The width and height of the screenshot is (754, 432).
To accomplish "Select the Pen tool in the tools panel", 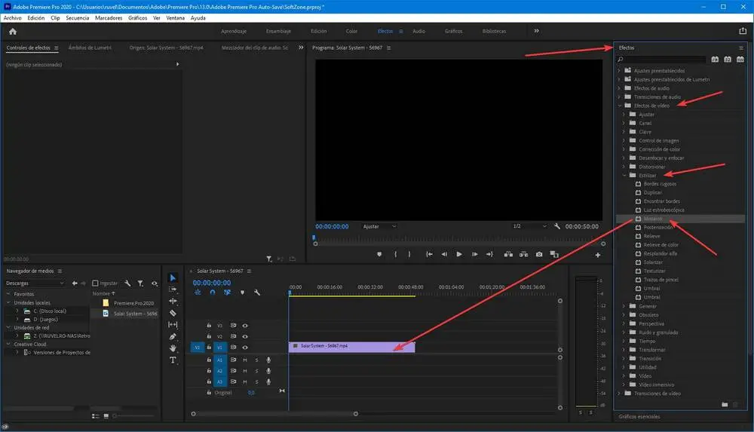I will (173, 336).
